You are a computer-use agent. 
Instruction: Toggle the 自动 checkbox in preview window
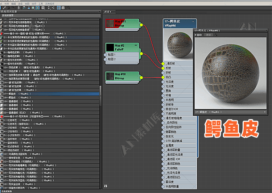click(196, 35)
